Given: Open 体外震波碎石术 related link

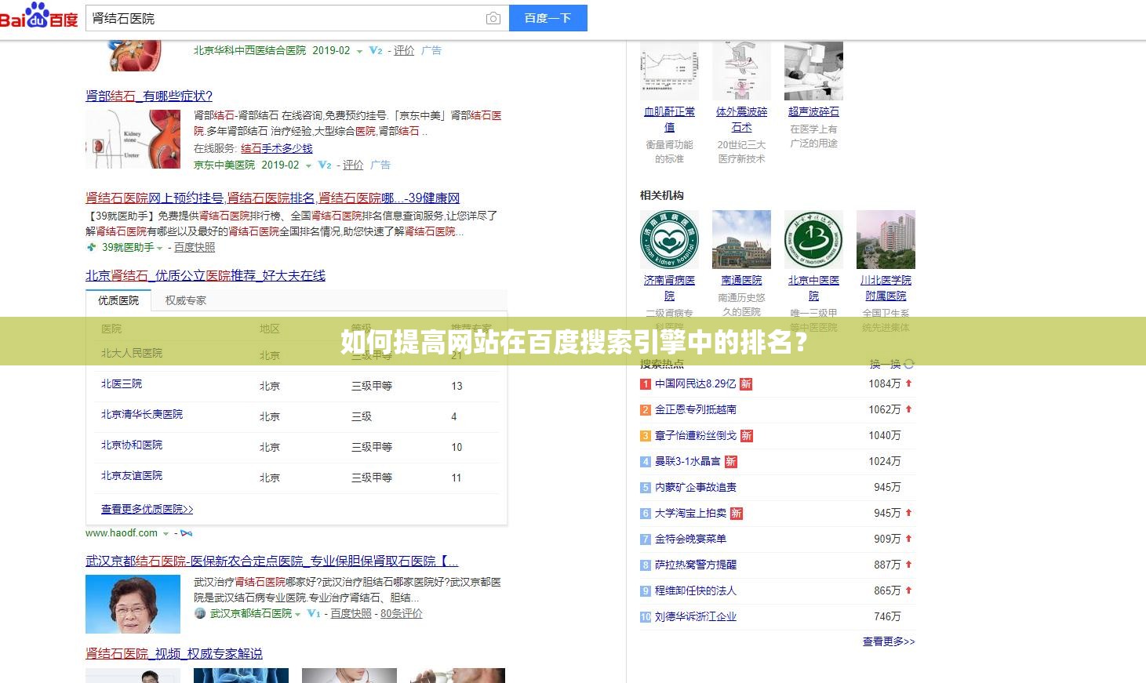Looking at the screenshot, I should [x=741, y=119].
